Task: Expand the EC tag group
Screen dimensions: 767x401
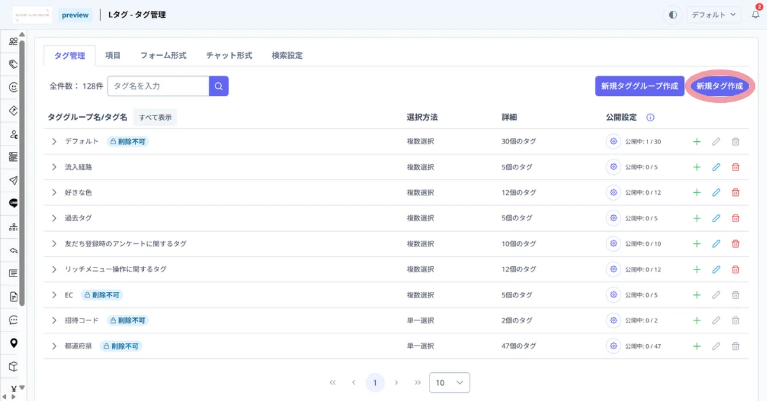Action: pos(54,295)
